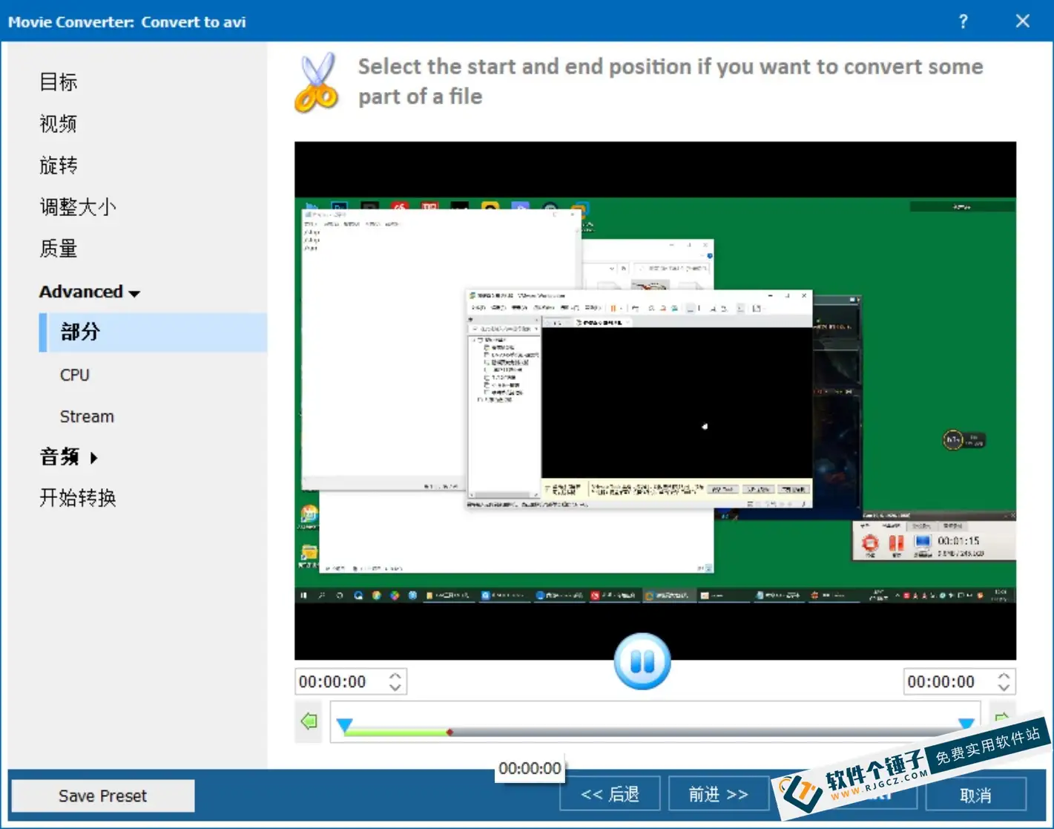
Task: Increase the end time with up arrow
Action: (1004, 675)
